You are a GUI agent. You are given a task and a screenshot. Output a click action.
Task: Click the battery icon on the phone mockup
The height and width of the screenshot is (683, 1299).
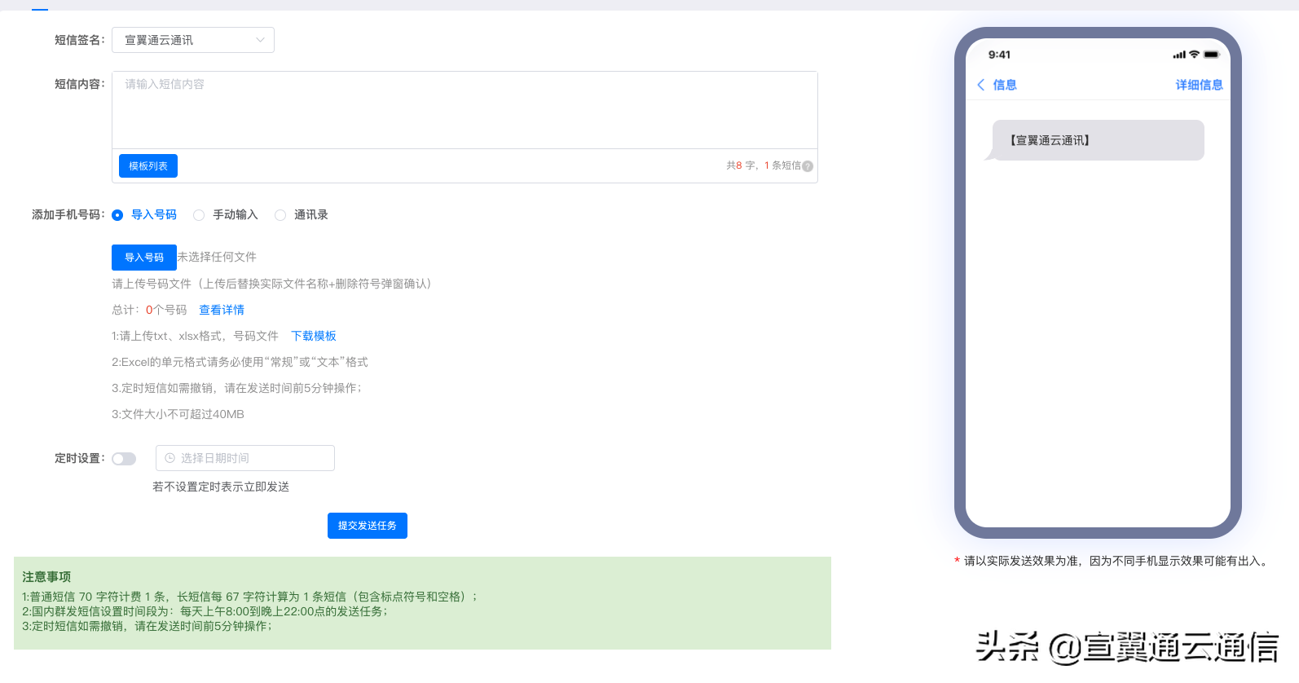tap(1211, 54)
